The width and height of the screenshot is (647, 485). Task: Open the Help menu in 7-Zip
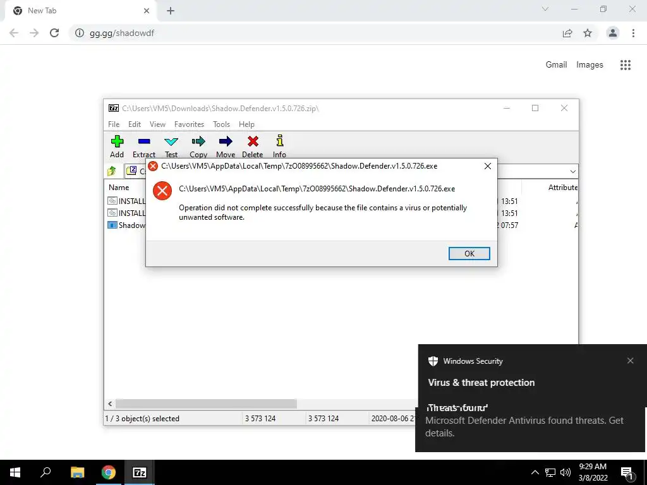(246, 124)
